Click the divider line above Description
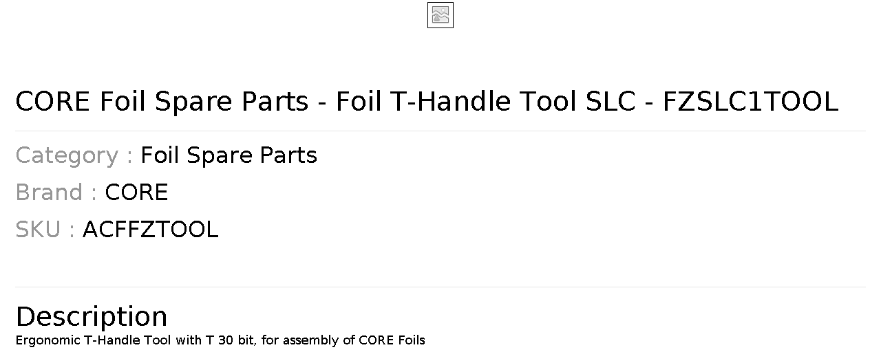 [440, 287]
